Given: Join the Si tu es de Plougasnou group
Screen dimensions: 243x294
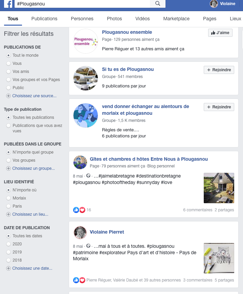Looking at the screenshot, I should 219,70.
